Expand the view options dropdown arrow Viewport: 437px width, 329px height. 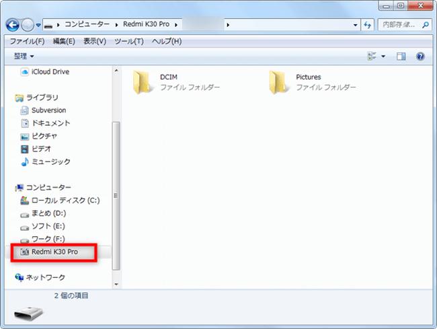(384, 57)
